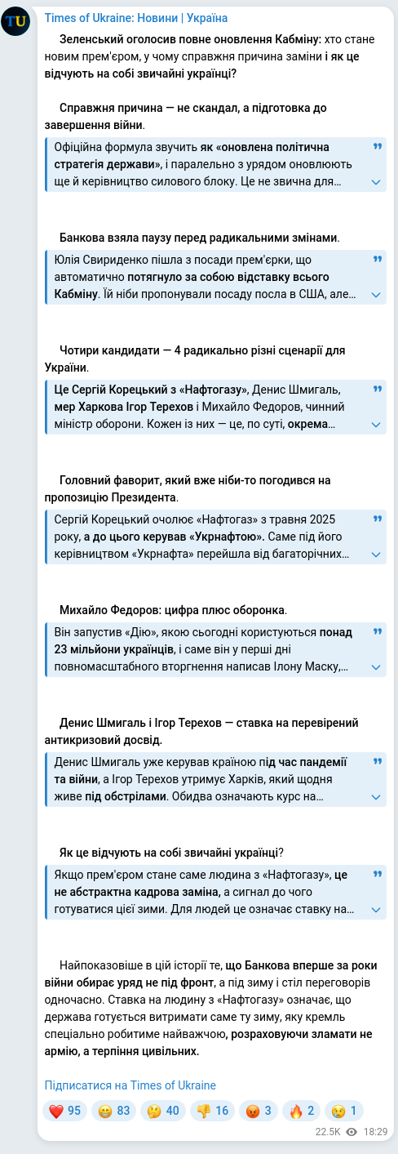Expand quote Сергій Корецький очолює «Нафтогаз»
The image size is (398, 1154).
pyautogui.click(x=376, y=555)
